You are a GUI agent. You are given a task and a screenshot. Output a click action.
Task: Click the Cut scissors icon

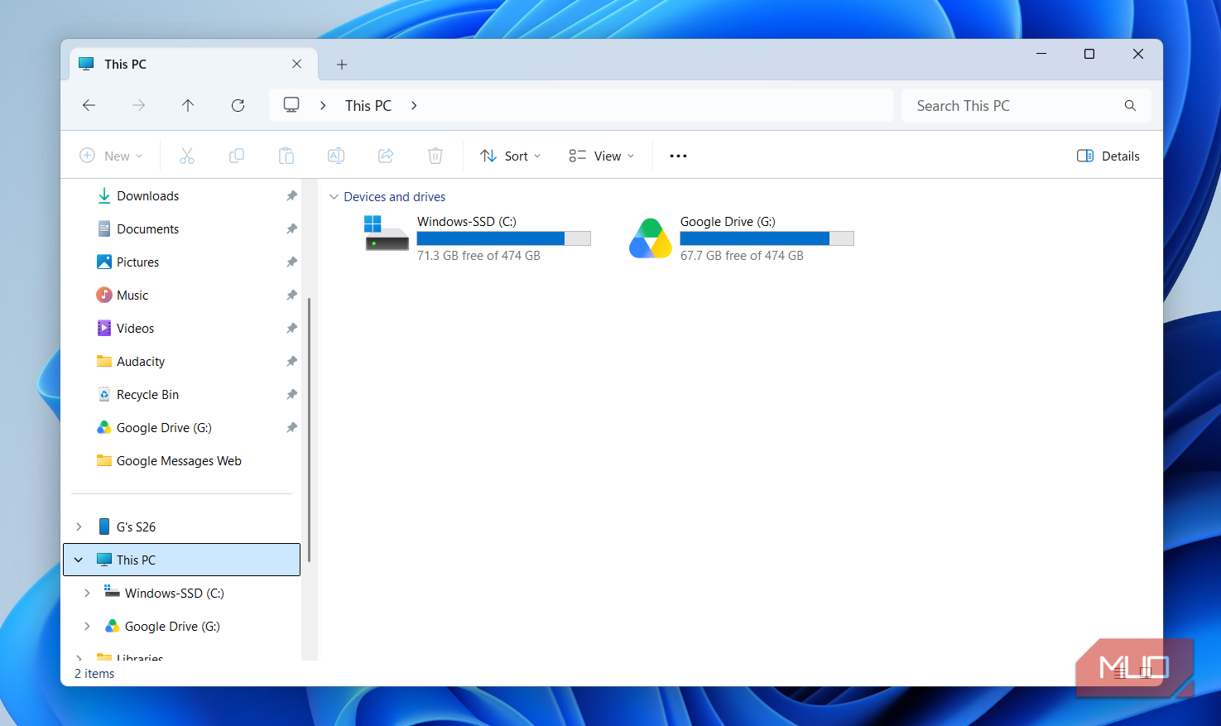187,156
